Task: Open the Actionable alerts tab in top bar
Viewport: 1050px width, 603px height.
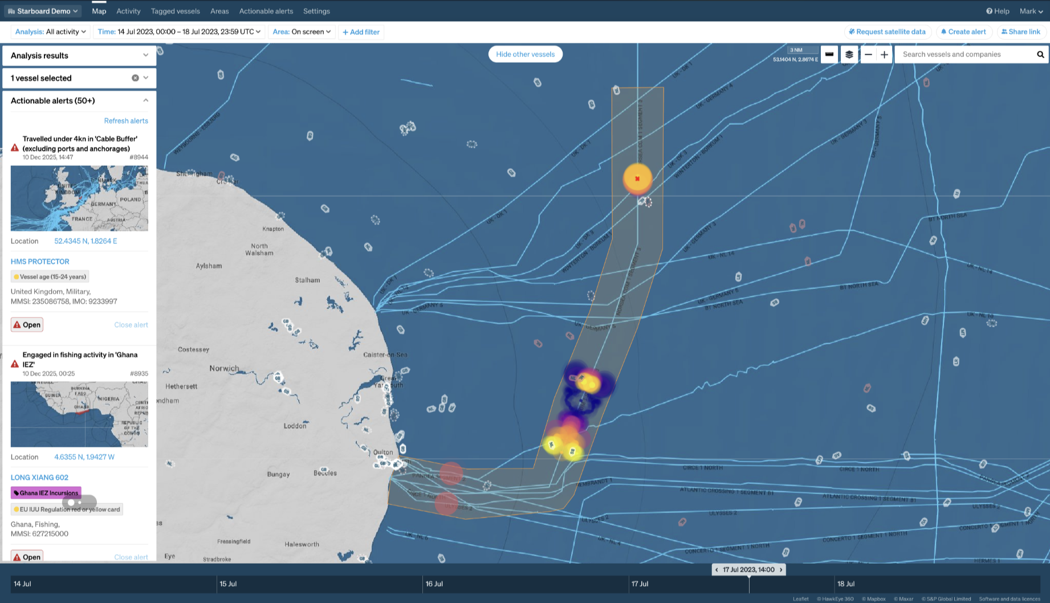Action: coord(266,11)
